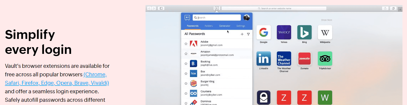The height and width of the screenshot is (105, 407).
Task: Favorite the Dominos password entry star
Action: click(186, 103)
